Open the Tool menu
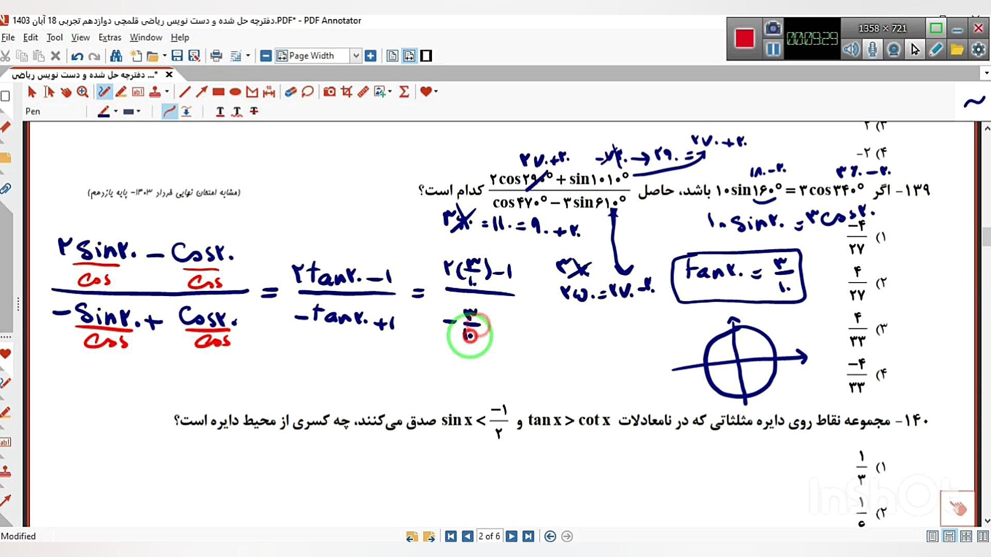991x557 pixels. 54,37
